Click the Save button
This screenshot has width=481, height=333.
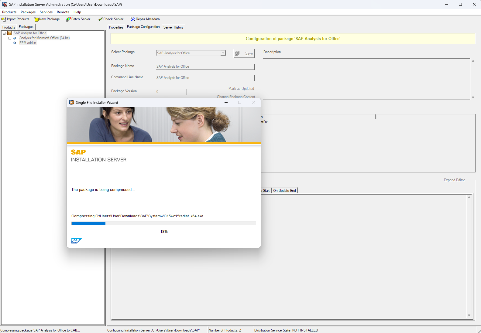pyautogui.click(x=244, y=53)
